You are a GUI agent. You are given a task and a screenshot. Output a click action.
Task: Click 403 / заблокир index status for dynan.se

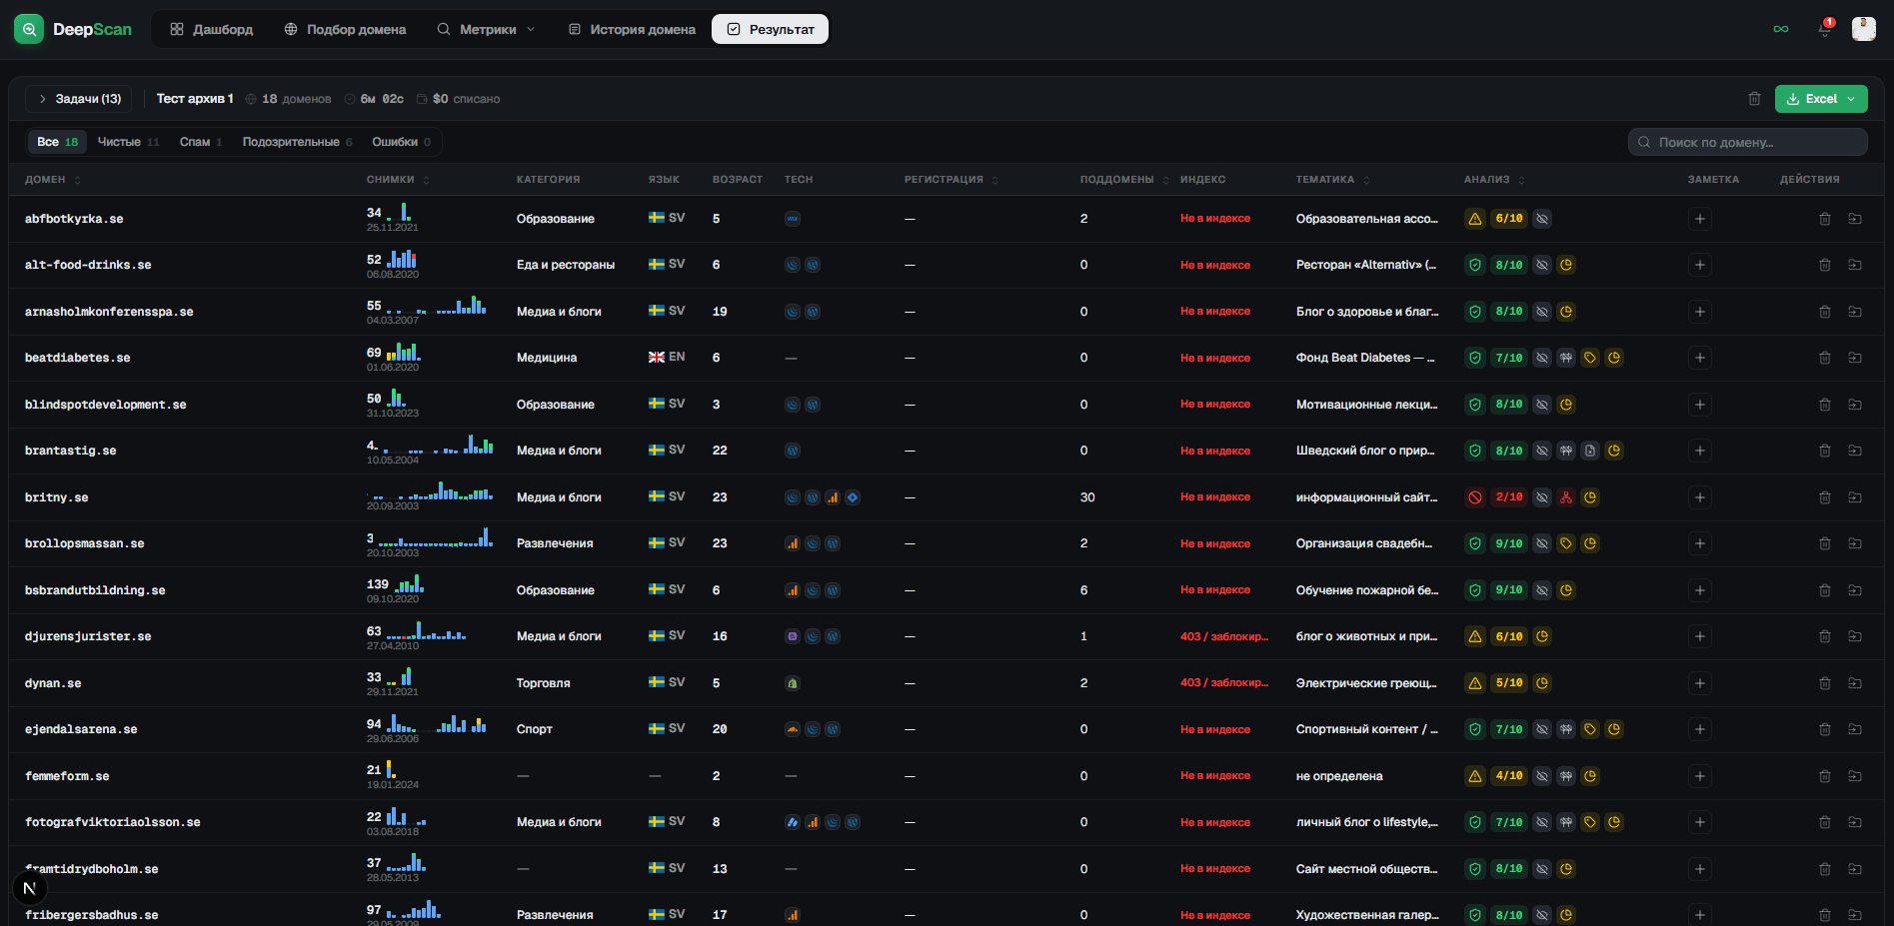[x=1224, y=683]
